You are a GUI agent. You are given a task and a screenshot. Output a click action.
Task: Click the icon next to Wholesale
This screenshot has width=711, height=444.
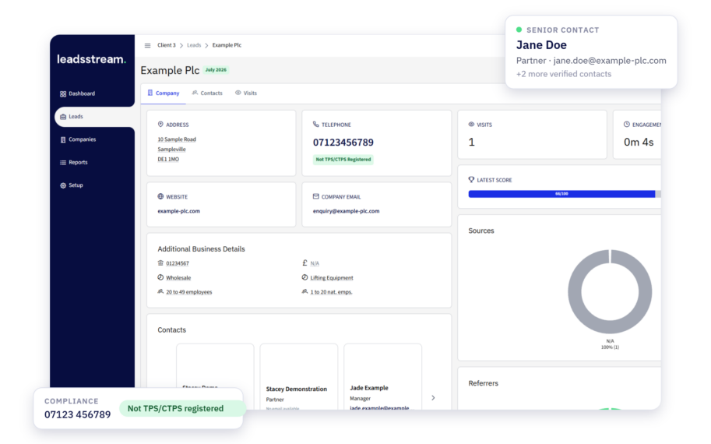coord(160,277)
